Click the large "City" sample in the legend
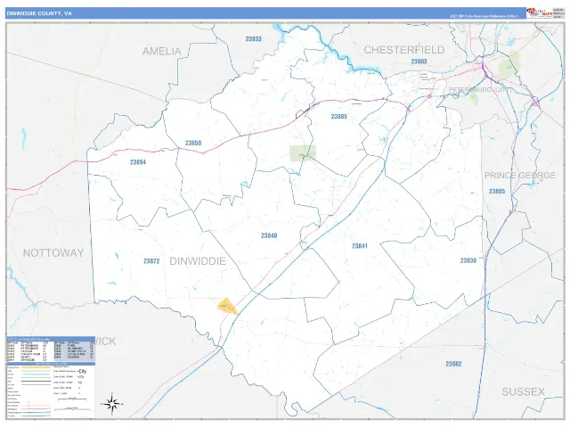 (82, 372)
